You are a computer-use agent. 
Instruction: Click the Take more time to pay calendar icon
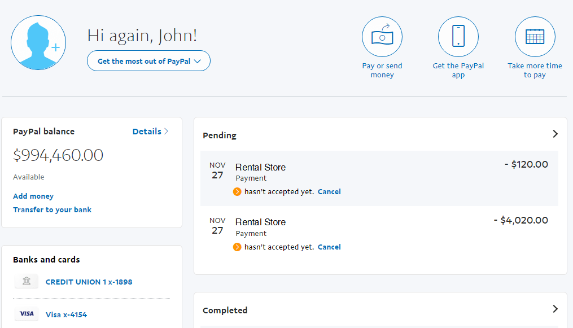[535, 37]
